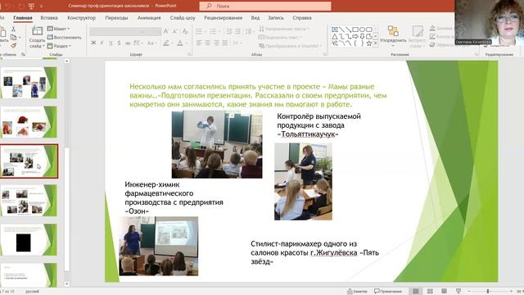
Task: Open the Вставка tab
Action: tap(49, 18)
